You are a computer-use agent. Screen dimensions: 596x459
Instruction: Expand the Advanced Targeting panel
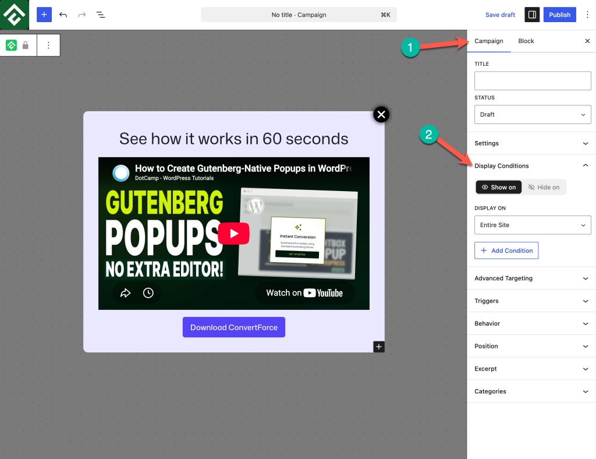(x=531, y=278)
